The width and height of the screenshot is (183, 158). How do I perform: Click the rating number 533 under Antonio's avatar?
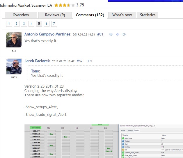tap(14, 51)
